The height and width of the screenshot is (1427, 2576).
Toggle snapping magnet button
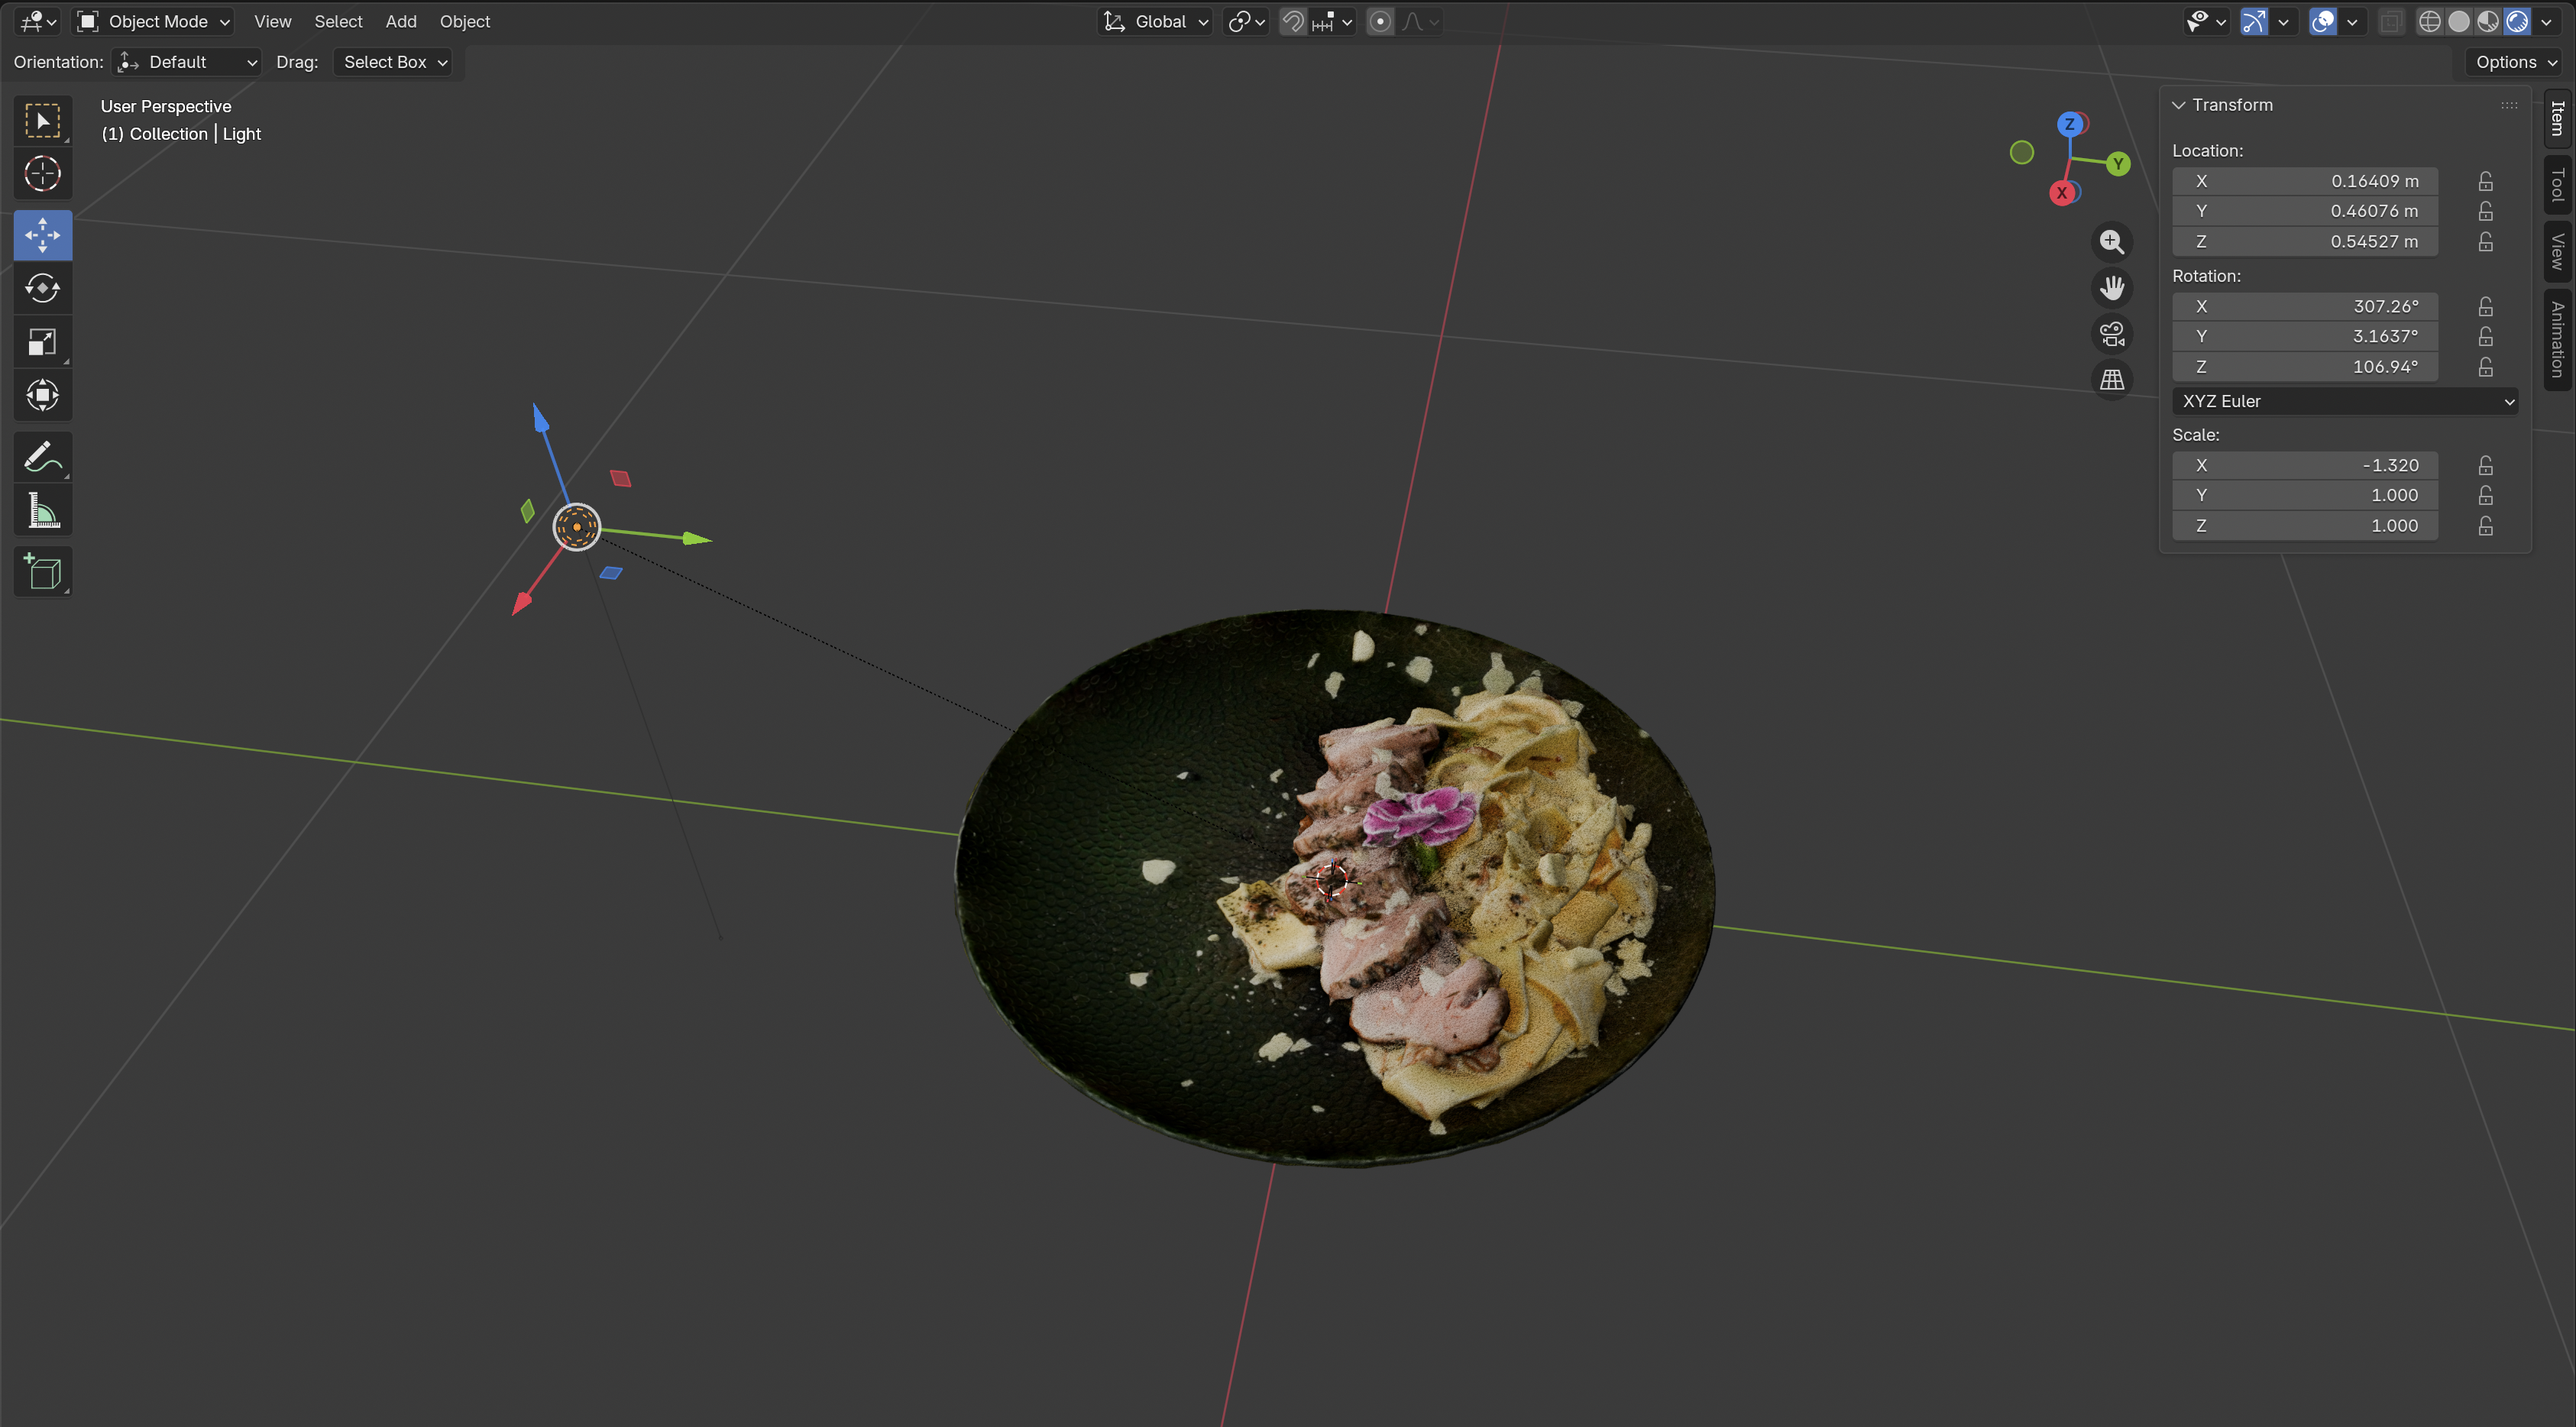point(1293,21)
